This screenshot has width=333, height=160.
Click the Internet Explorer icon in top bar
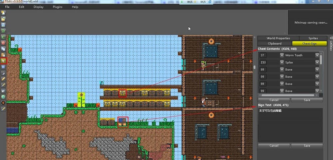pos(210,2)
